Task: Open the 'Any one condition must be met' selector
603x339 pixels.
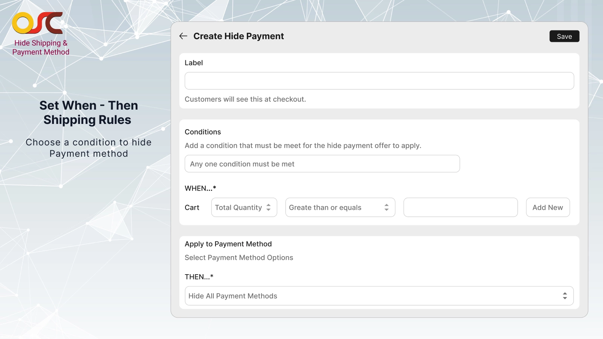Action: (x=322, y=163)
